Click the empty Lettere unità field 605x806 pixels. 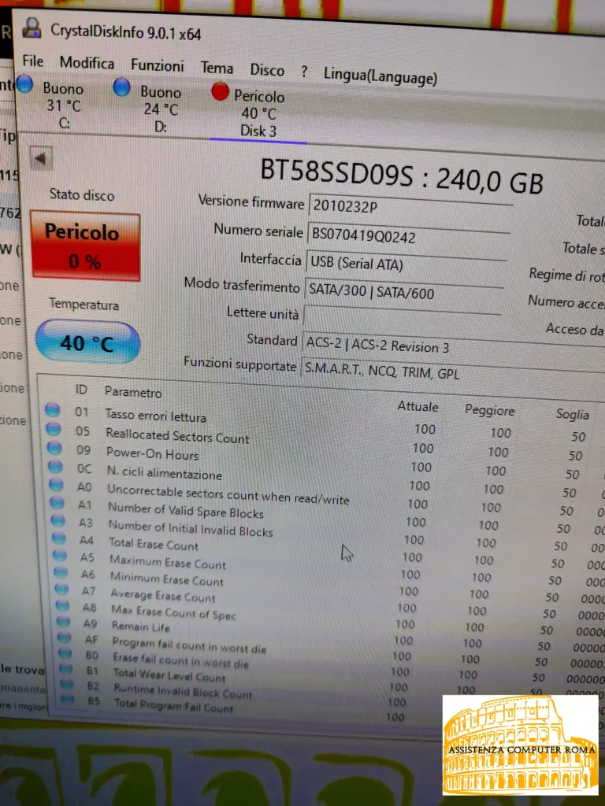401,320
